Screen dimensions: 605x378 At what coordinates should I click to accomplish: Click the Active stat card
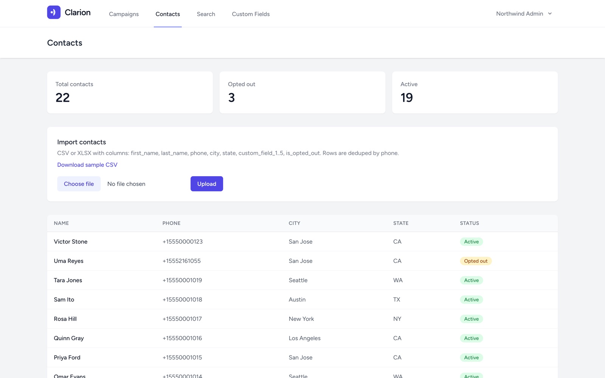click(x=475, y=92)
